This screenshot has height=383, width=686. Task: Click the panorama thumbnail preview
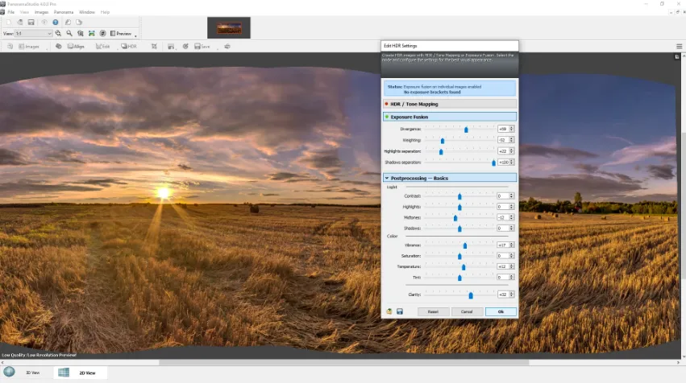pos(229,28)
